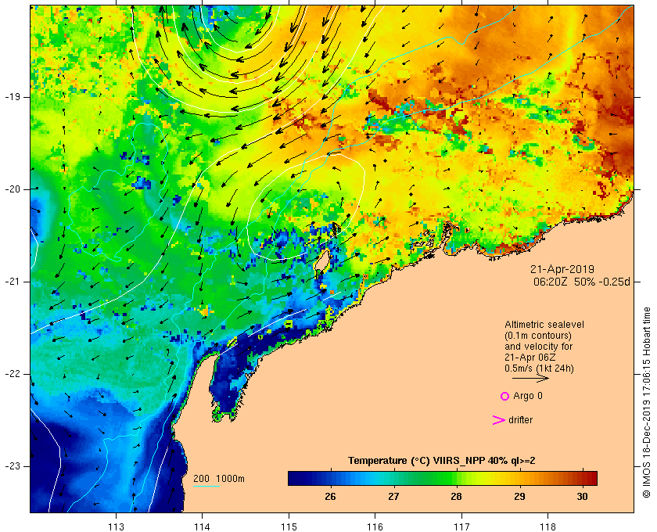The width and height of the screenshot is (657, 532).
Task: Click the magenta drifter arrow legend symbol
Action: point(499,420)
